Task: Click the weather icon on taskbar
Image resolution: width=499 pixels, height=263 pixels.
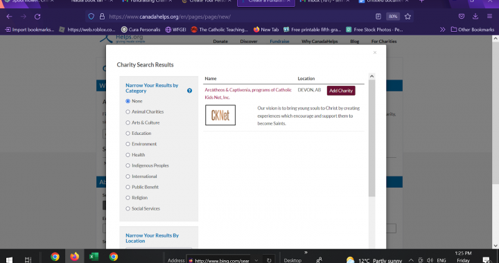Action: click(350, 260)
